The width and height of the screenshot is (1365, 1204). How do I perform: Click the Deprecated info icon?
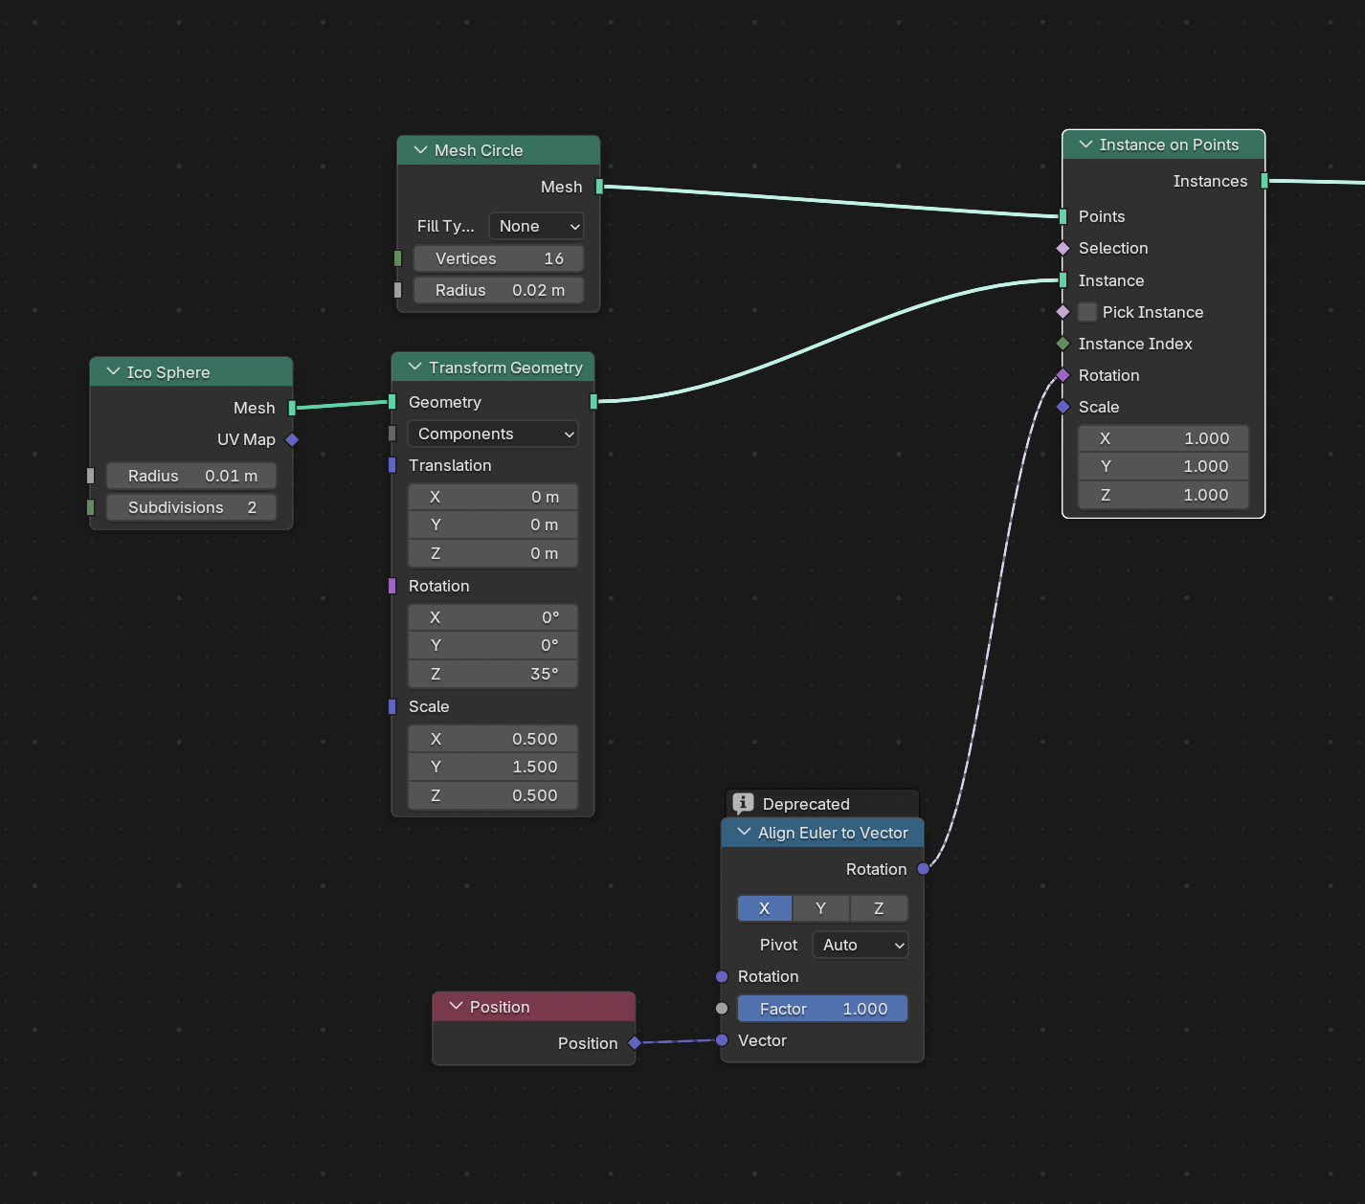click(x=743, y=803)
